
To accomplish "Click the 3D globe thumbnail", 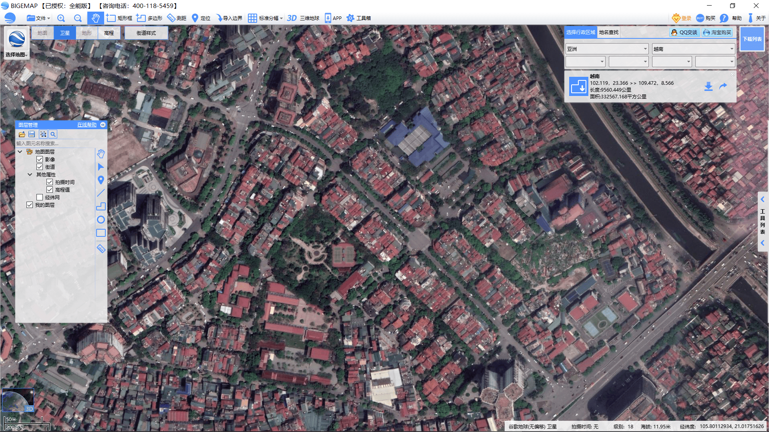I will point(18,400).
